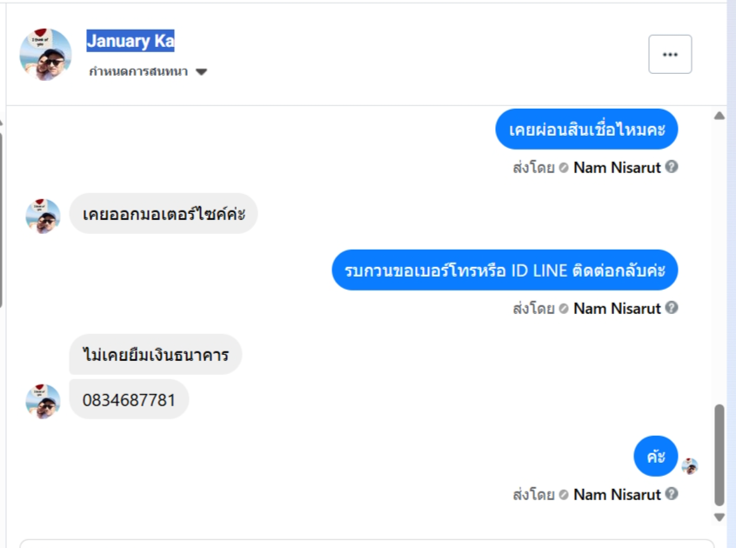Click the small seen-by avatar near คัะ message

tap(690, 466)
